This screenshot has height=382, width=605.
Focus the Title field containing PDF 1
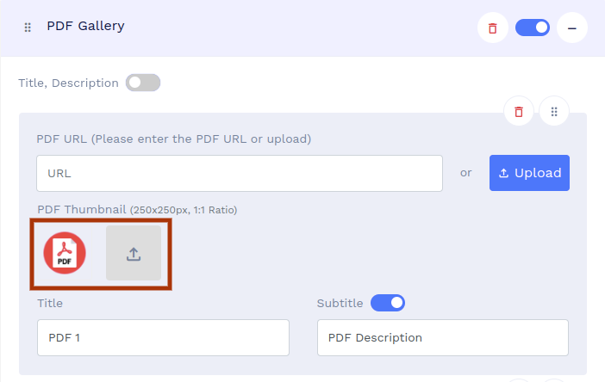[x=163, y=337]
